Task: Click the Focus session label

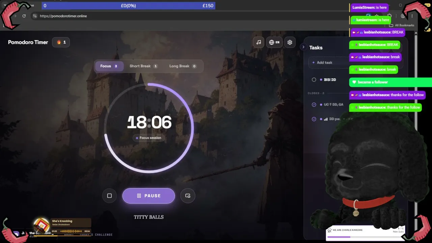Action: click(x=148, y=138)
